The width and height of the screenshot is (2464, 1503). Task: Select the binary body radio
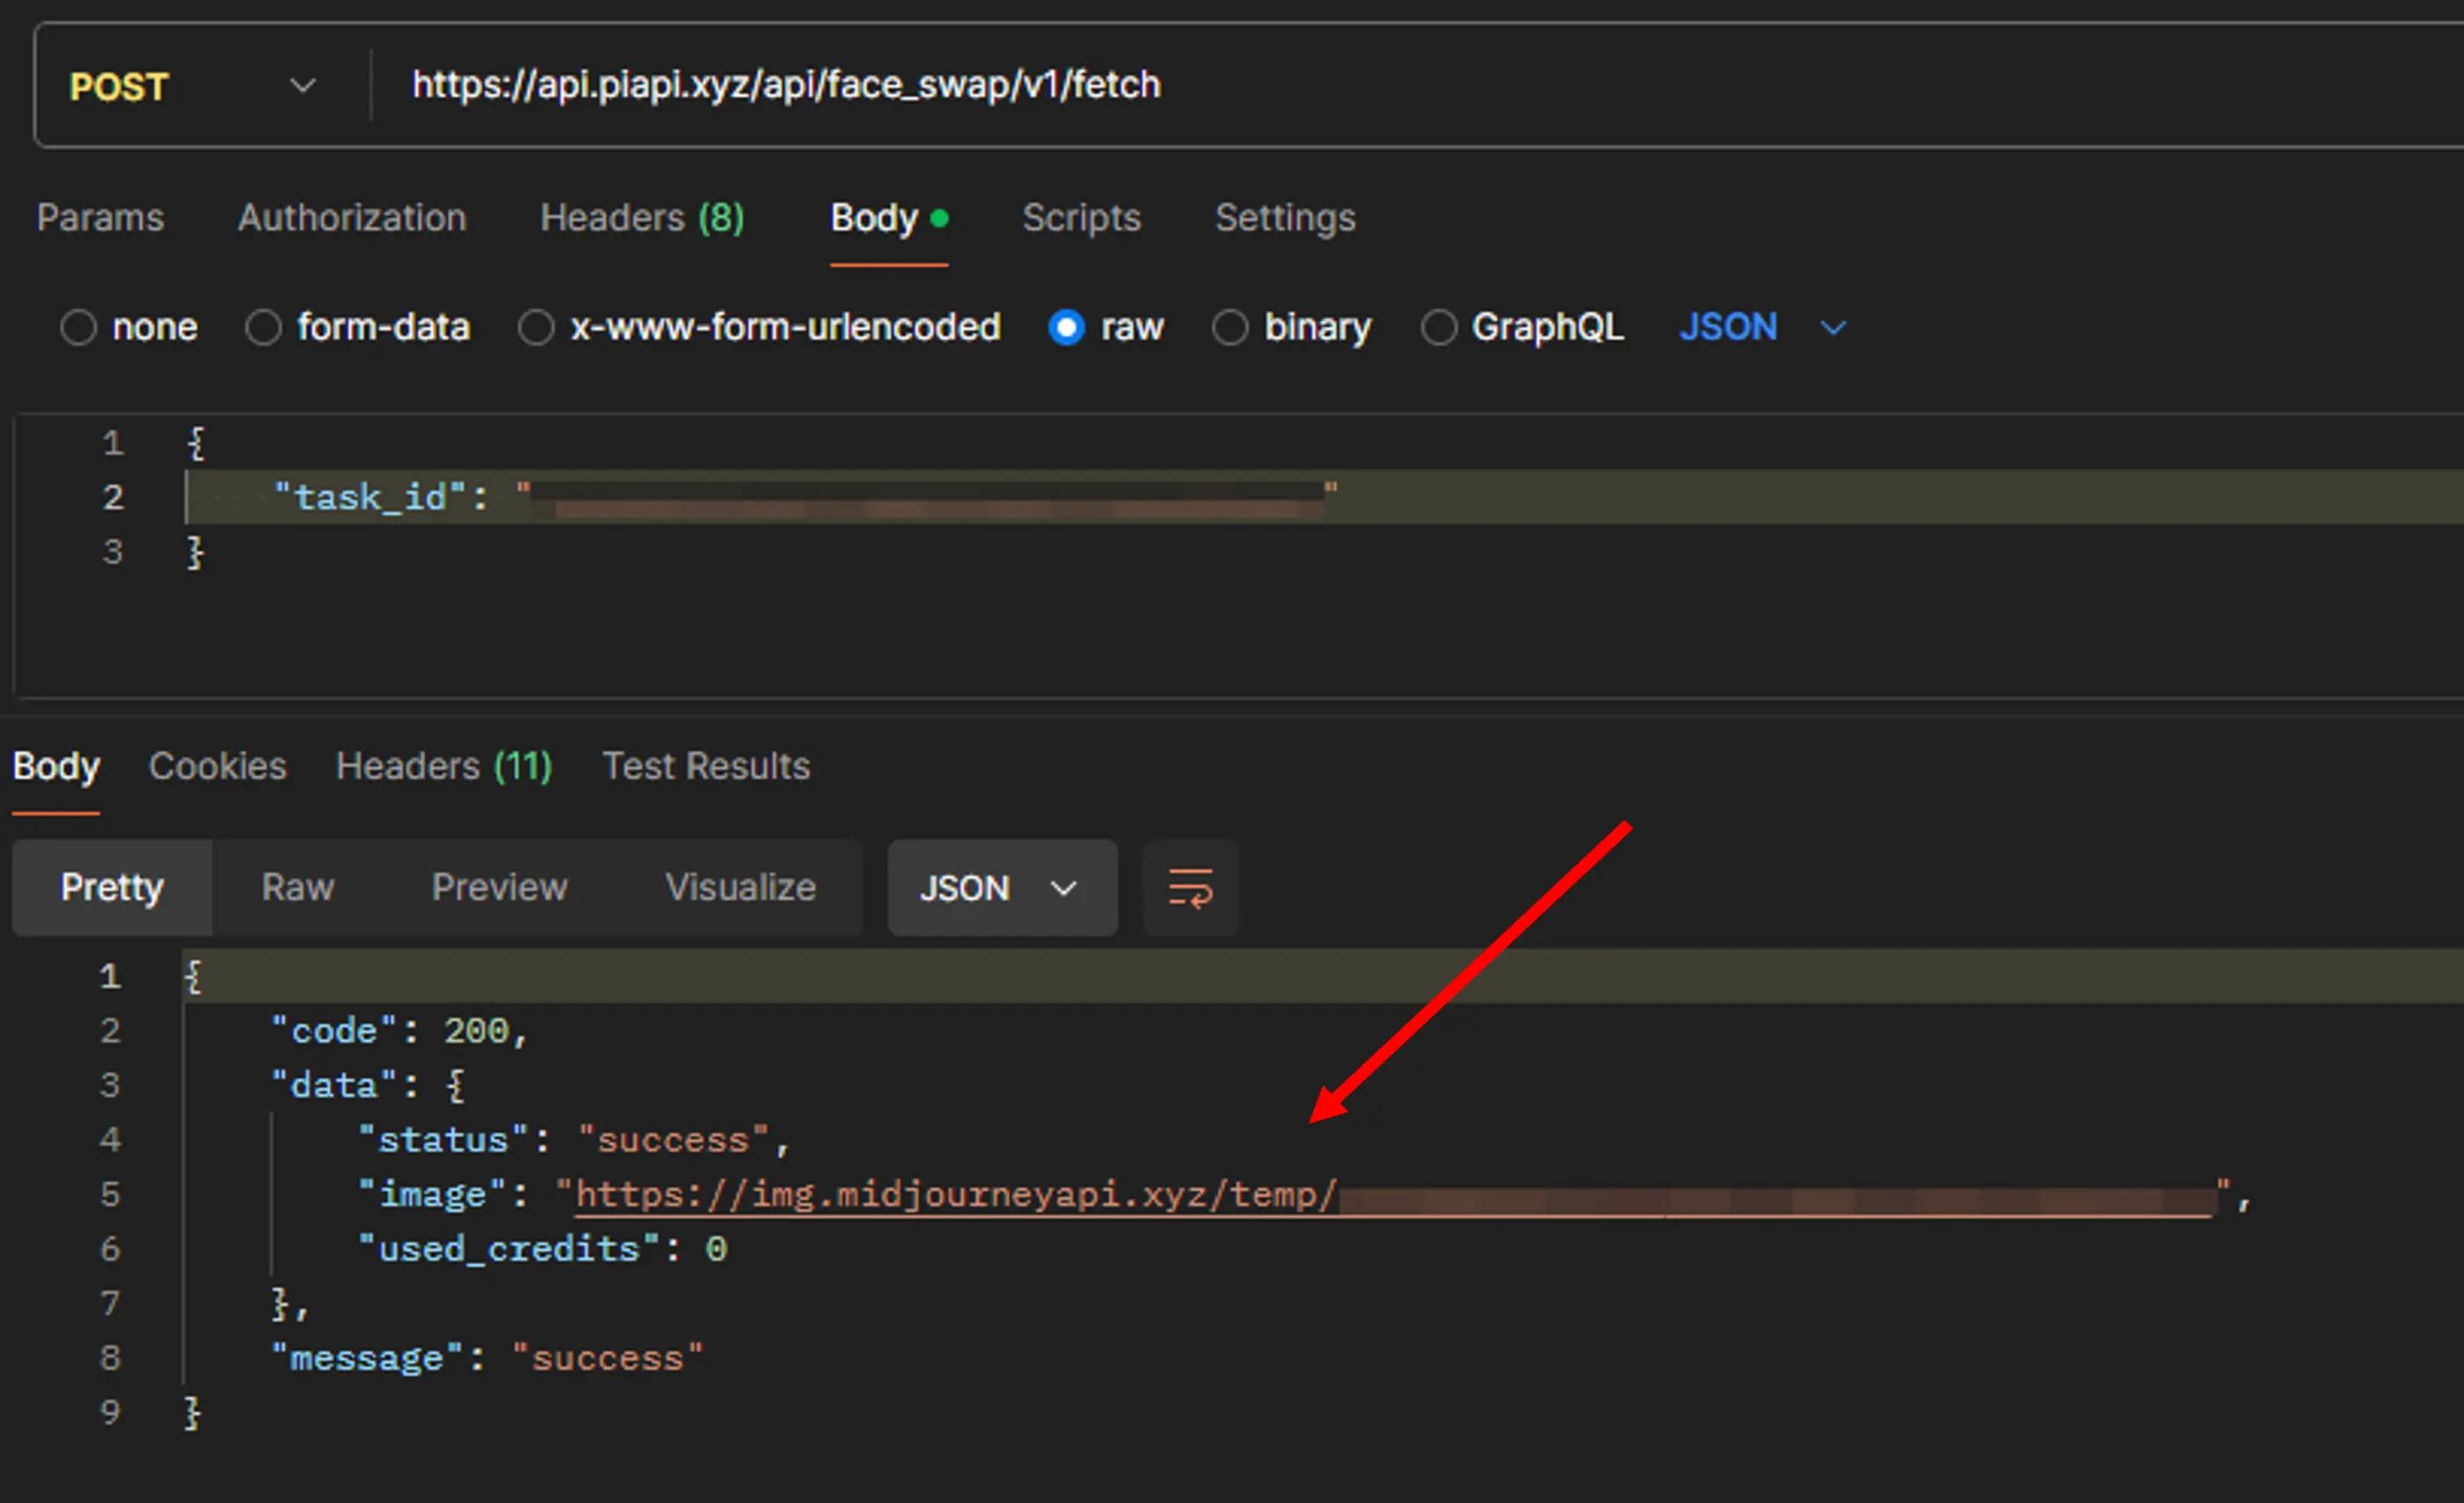[x=1230, y=328]
